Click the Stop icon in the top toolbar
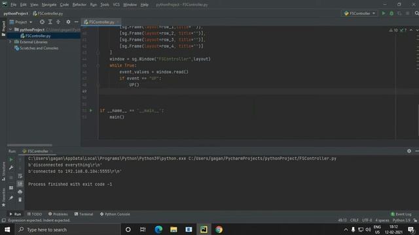 [407, 13]
